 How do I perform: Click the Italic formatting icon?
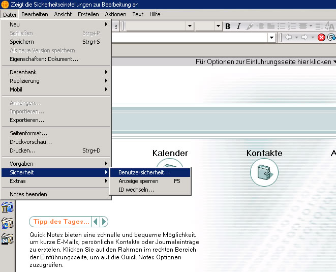(x=238, y=26)
